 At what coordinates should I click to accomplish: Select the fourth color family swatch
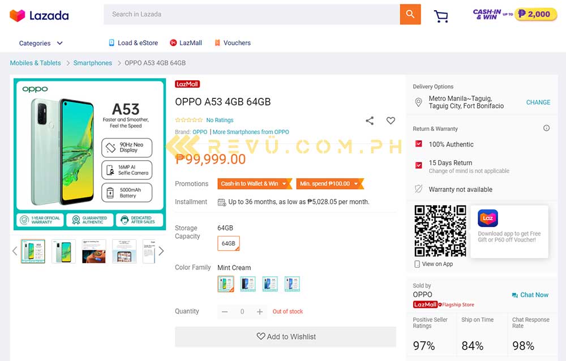point(292,284)
